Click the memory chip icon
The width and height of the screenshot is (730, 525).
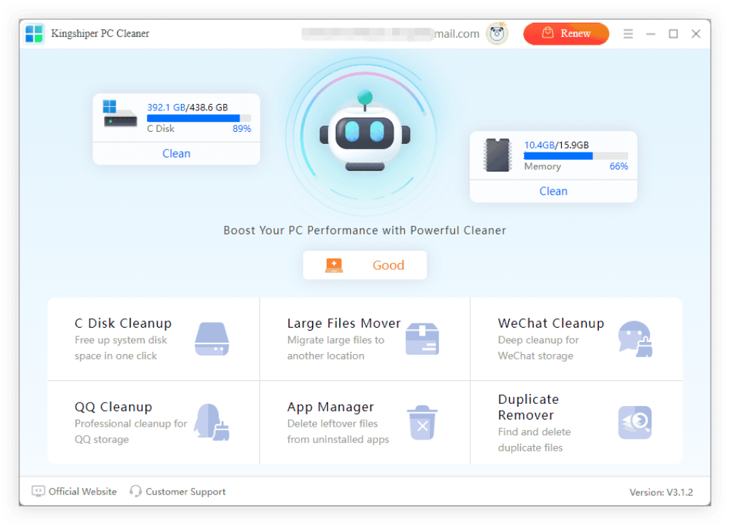click(x=498, y=155)
